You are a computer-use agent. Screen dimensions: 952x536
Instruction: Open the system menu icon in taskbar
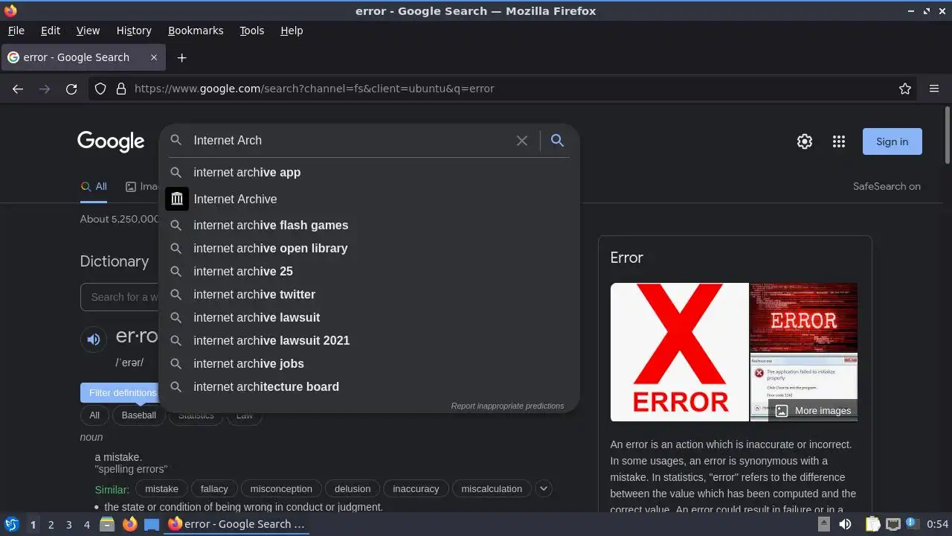[11, 524]
